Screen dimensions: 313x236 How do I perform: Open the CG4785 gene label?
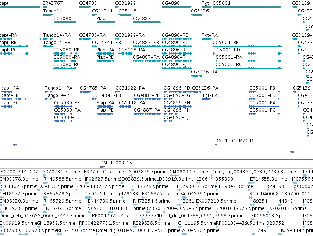[88, 3]
